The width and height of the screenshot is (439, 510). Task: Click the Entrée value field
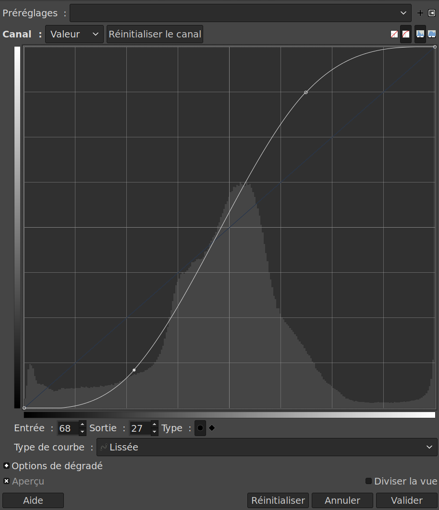(x=67, y=428)
